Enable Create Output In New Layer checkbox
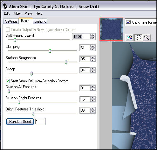 pos(8,30)
